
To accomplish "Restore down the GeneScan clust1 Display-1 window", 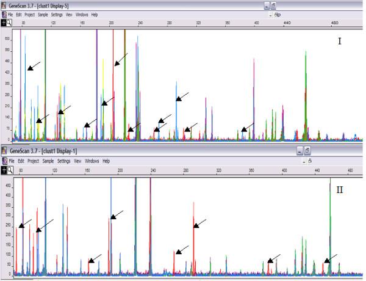I will [x=308, y=150].
